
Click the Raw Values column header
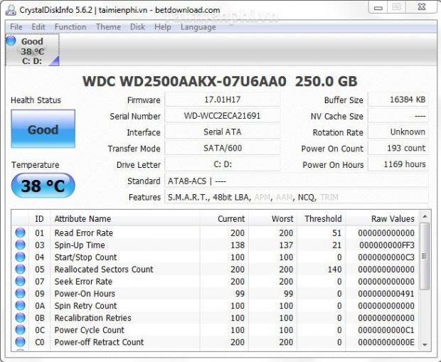click(x=392, y=219)
